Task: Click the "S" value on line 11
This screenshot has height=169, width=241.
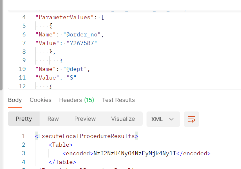Action: (72, 78)
